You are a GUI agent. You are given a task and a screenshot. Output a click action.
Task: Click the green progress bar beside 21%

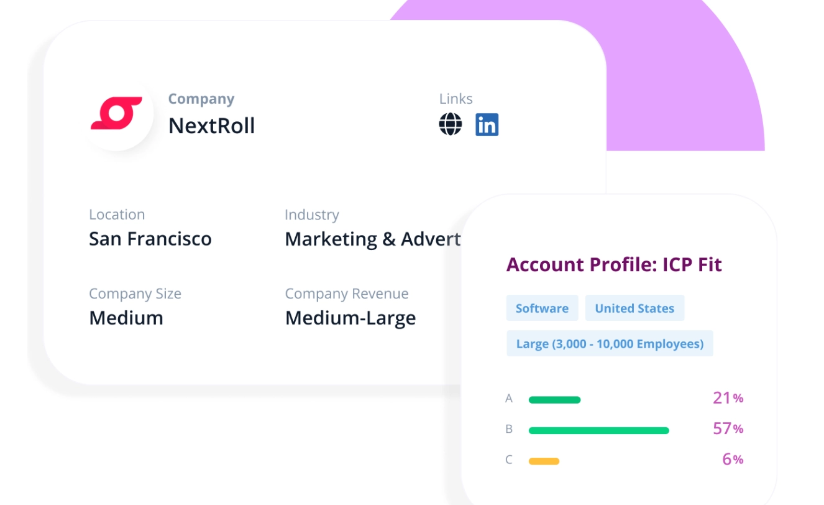[x=554, y=400]
